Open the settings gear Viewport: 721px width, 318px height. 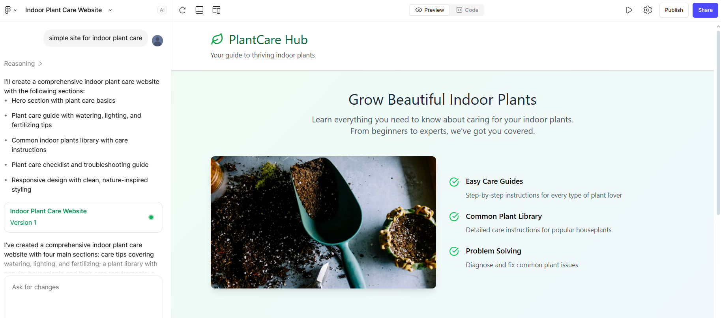coord(648,10)
